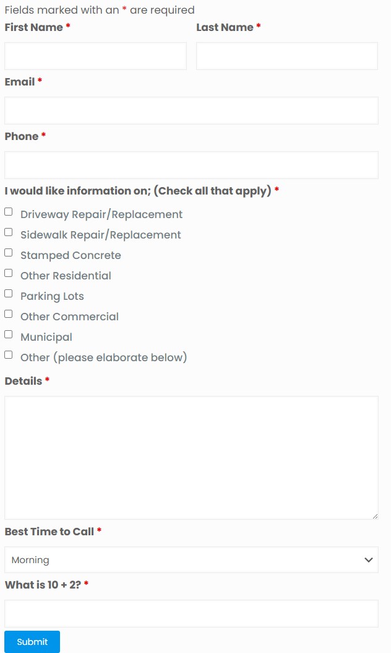Click into the Last Name field
This screenshot has width=391, height=653.
pos(287,56)
